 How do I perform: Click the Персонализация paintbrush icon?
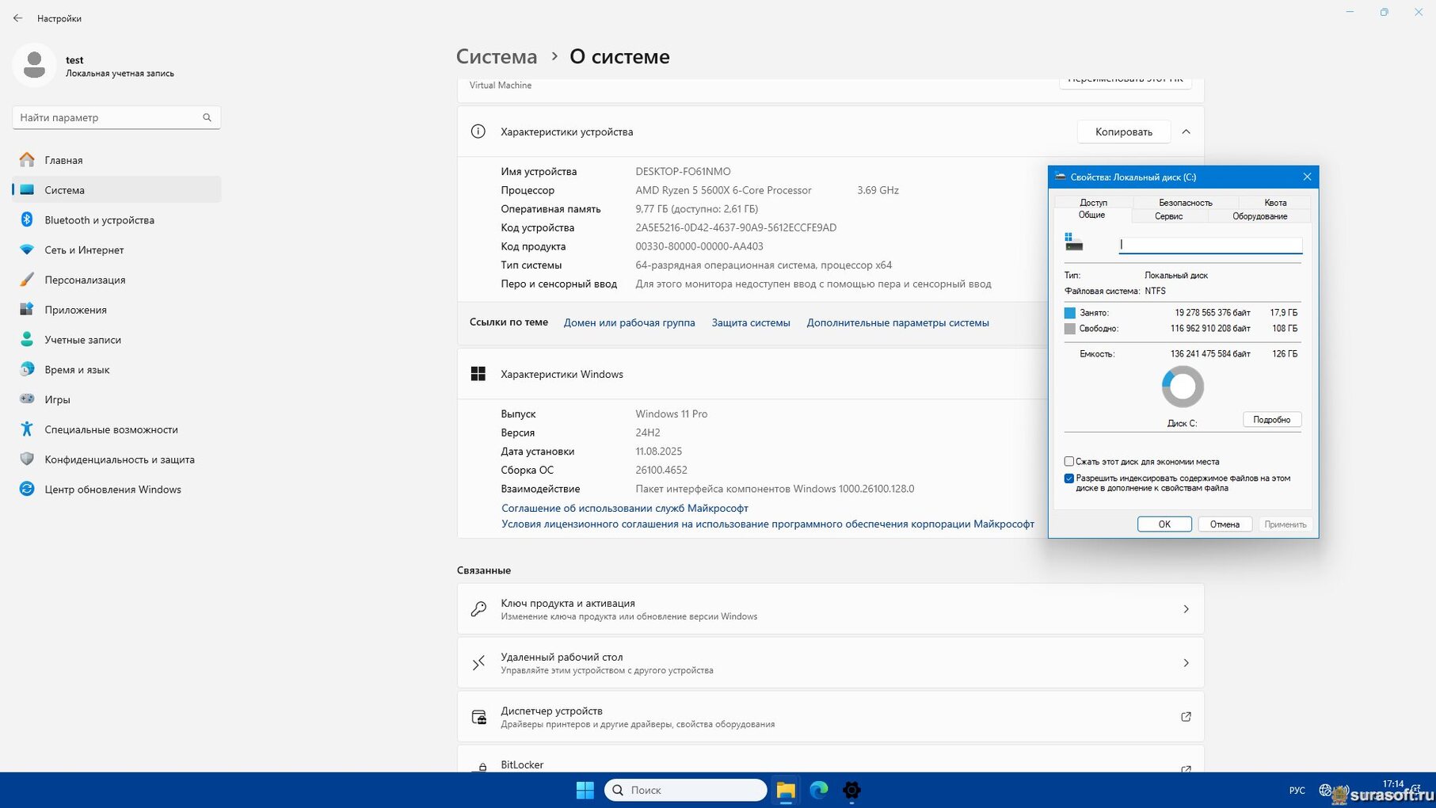coord(27,280)
